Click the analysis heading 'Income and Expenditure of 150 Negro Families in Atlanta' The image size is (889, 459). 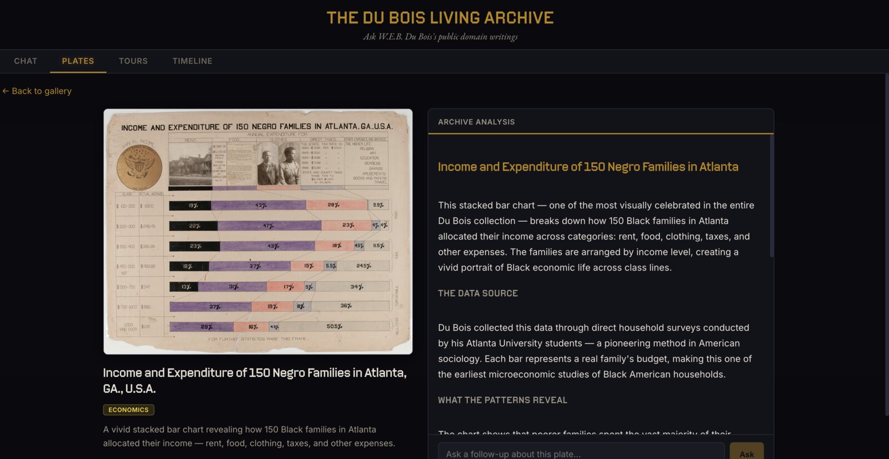coord(588,167)
